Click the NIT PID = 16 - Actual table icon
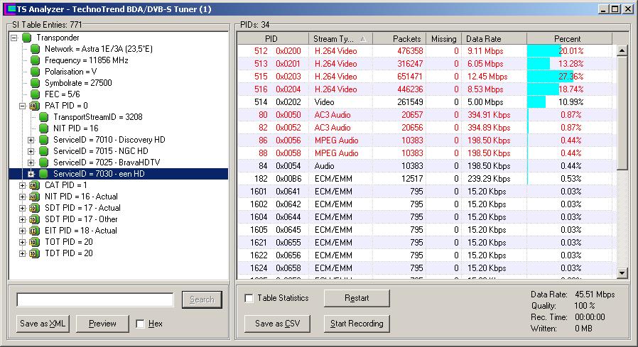Viewport: 638px width, 347px height. coord(35,197)
